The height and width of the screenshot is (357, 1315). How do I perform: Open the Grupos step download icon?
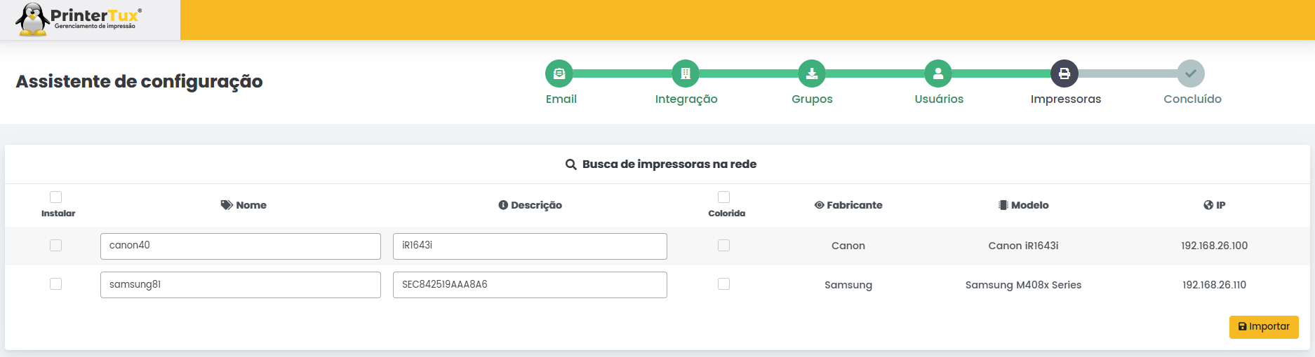pyautogui.click(x=812, y=73)
